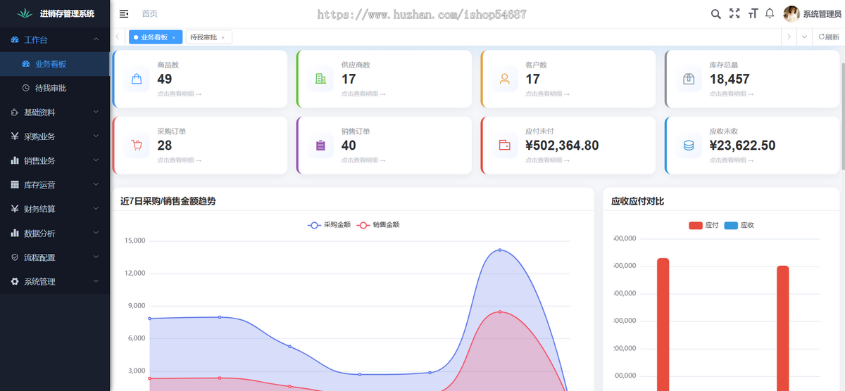845x391 pixels.
Task: Select 业务看板 in the sidebar
Action: (55, 64)
